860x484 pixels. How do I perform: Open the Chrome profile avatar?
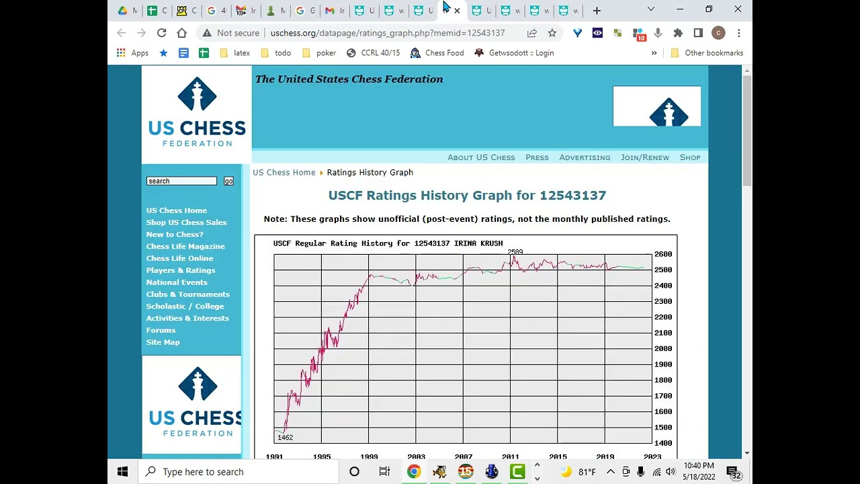[718, 33]
